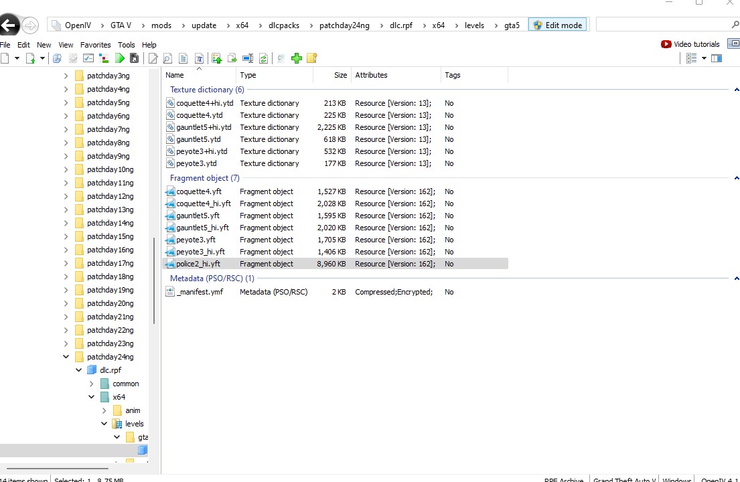Click the search input field
Image resolution: width=740 pixels, height=482 pixels.
click(x=663, y=25)
